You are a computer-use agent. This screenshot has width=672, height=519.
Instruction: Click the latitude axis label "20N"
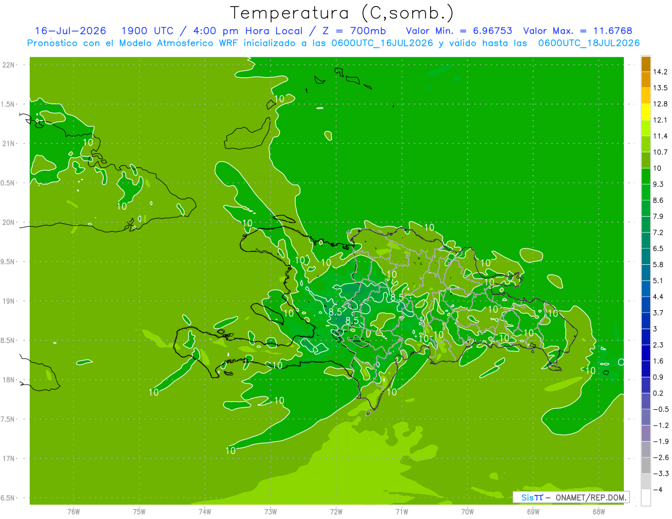tap(8, 222)
